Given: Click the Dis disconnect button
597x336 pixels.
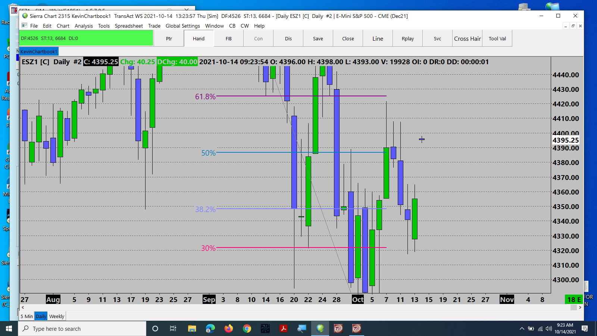Looking at the screenshot, I should point(288,38).
